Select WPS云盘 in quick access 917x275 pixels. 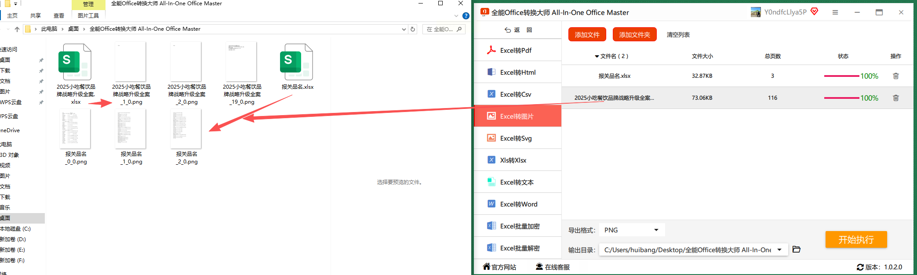tap(11, 102)
